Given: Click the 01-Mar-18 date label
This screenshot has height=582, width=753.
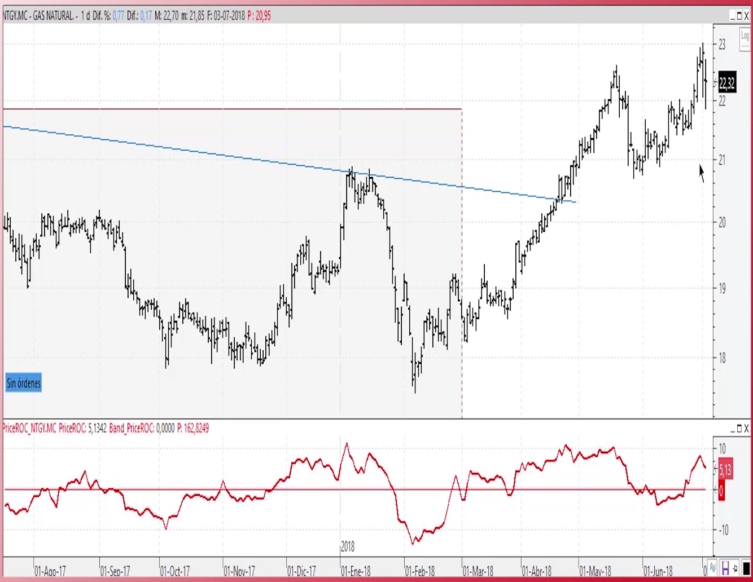Looking at the screenshot, I should [x=478, y=571].
